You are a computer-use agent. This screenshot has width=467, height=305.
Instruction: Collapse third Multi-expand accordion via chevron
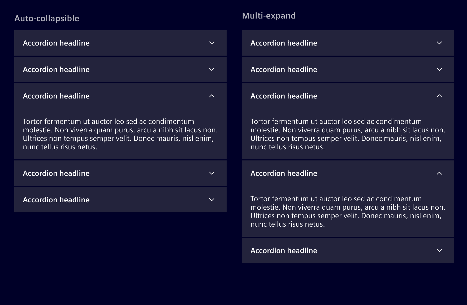coord(439,96)
